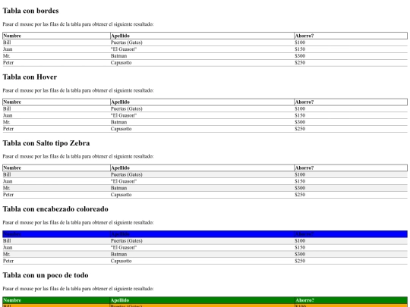Click '$150' in the Zebra table
Image resolution: width=410 pixels, height=307 pixels.
tap(300, 181)
